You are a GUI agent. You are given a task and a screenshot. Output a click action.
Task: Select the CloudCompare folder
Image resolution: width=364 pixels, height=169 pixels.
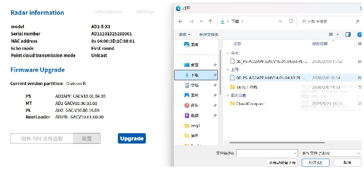tap(247, 104)
